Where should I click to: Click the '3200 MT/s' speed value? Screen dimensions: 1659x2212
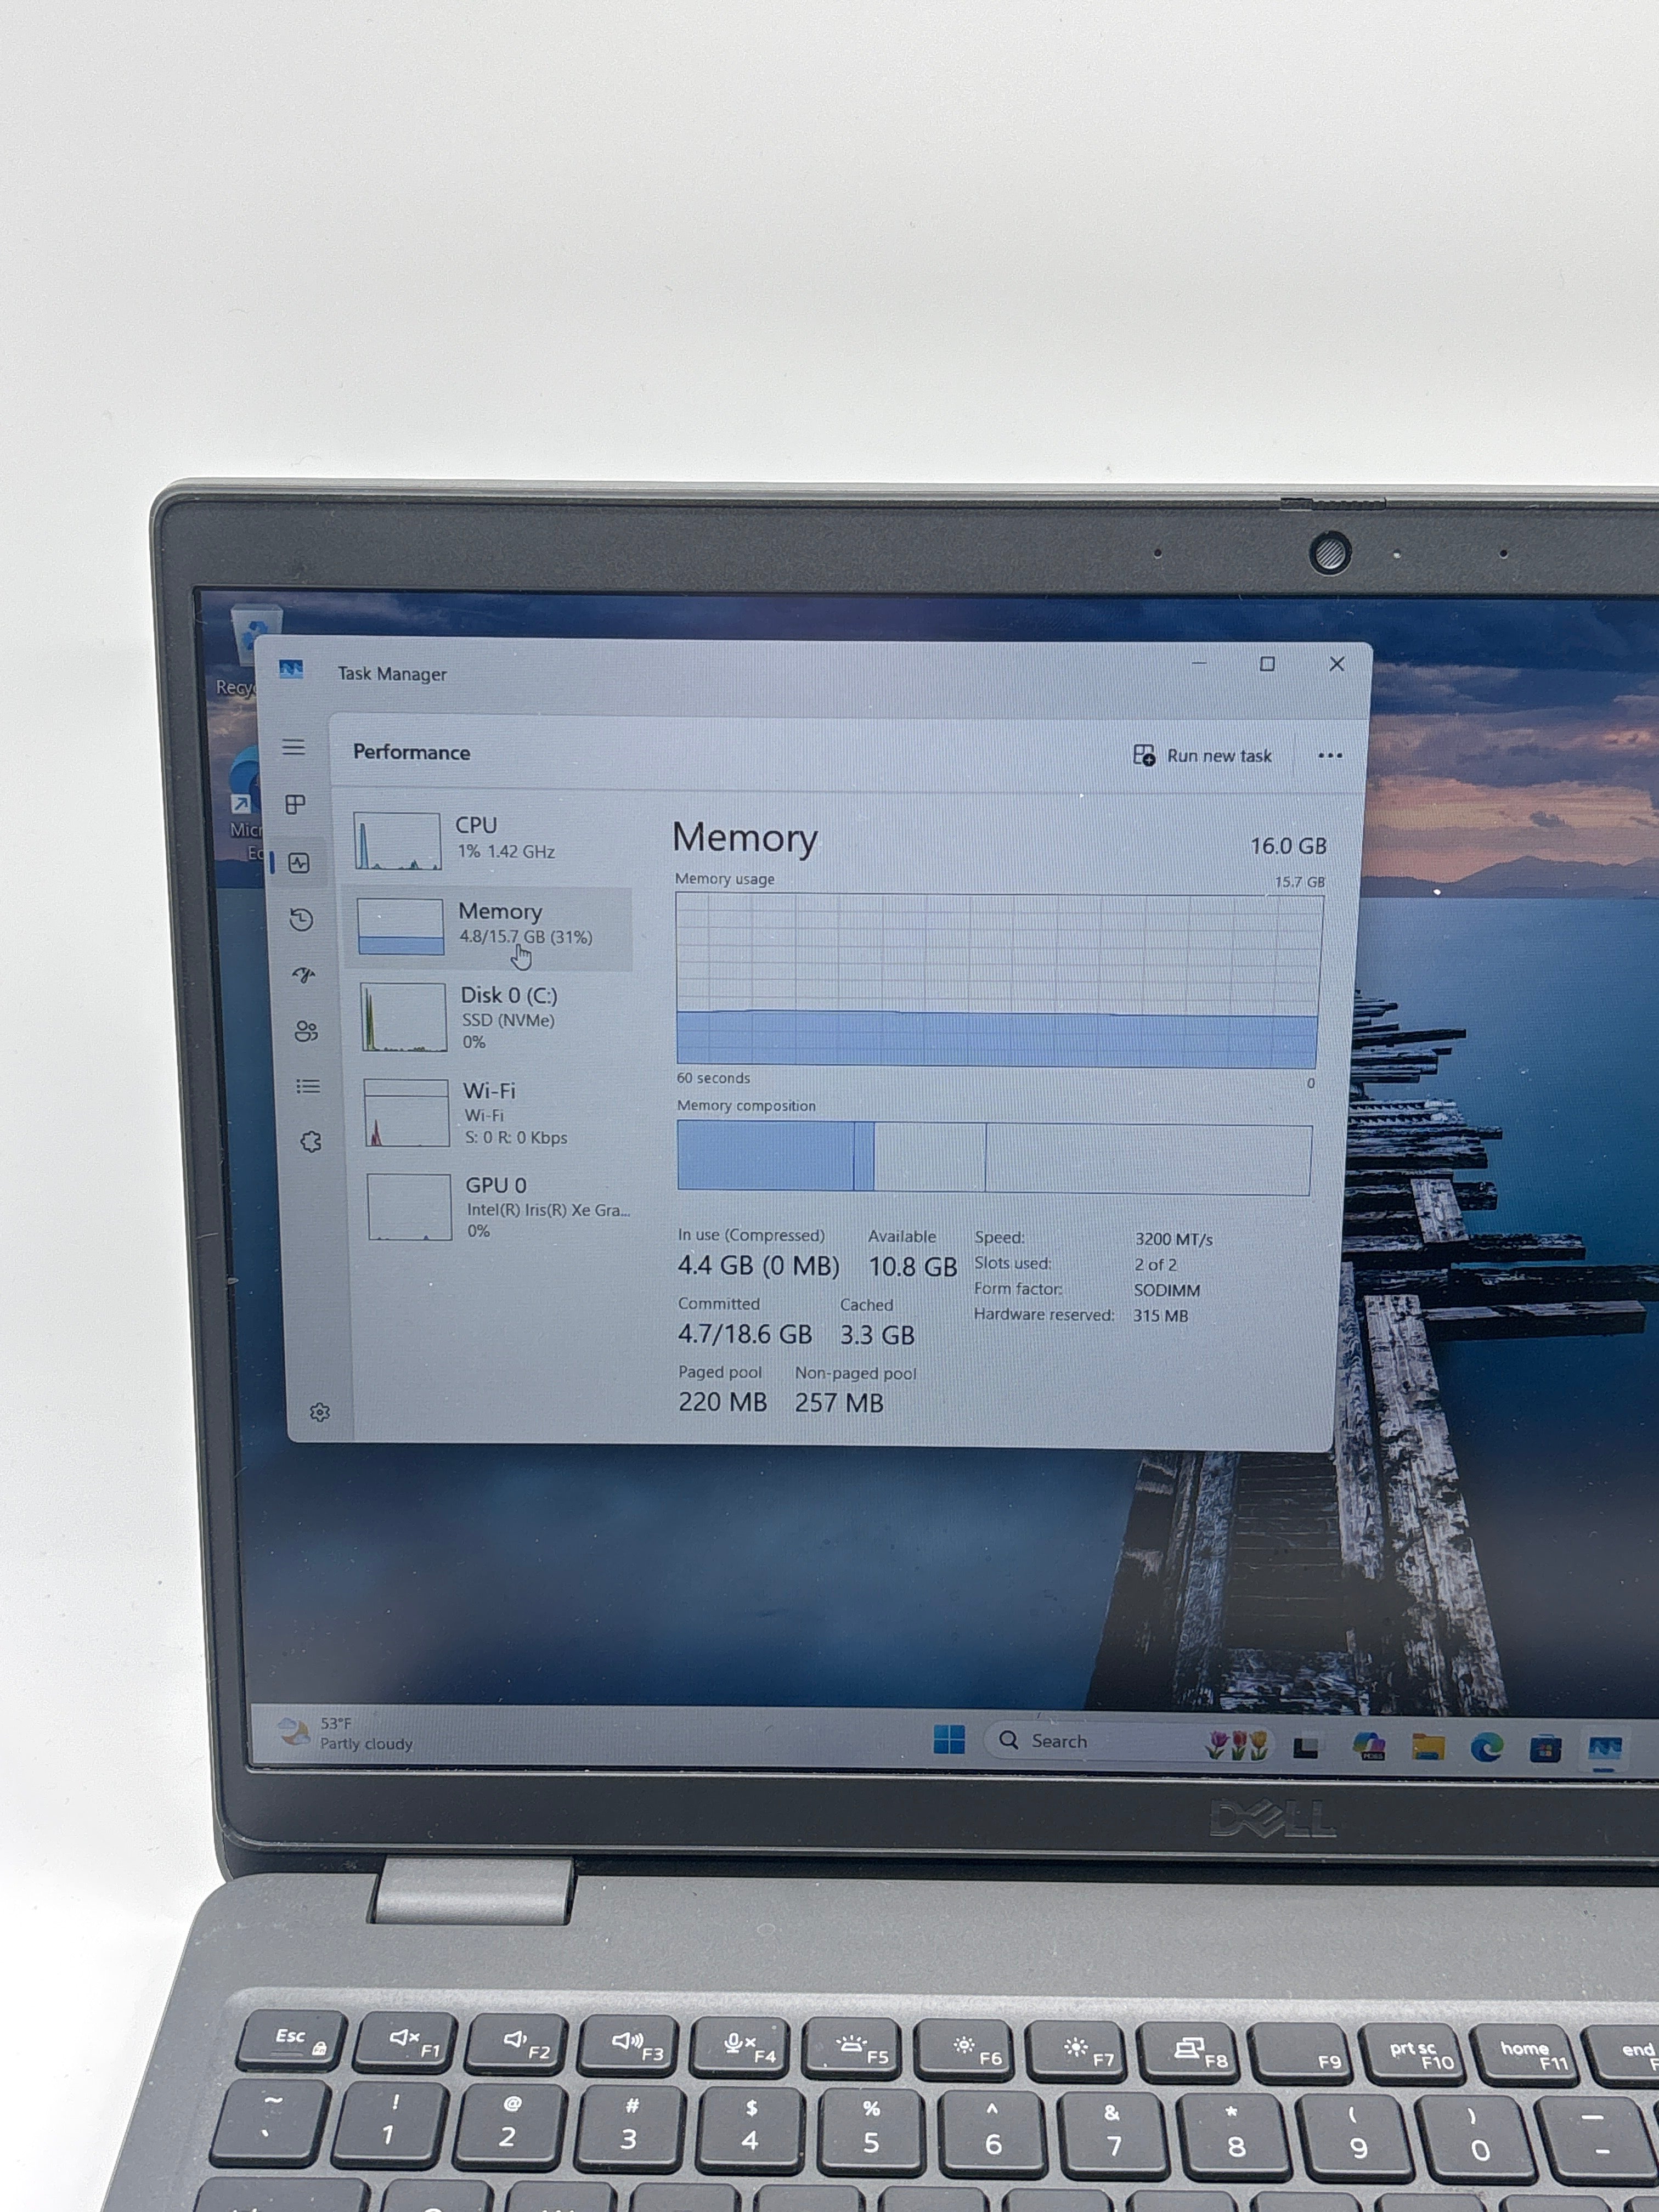[1174, 1240]
